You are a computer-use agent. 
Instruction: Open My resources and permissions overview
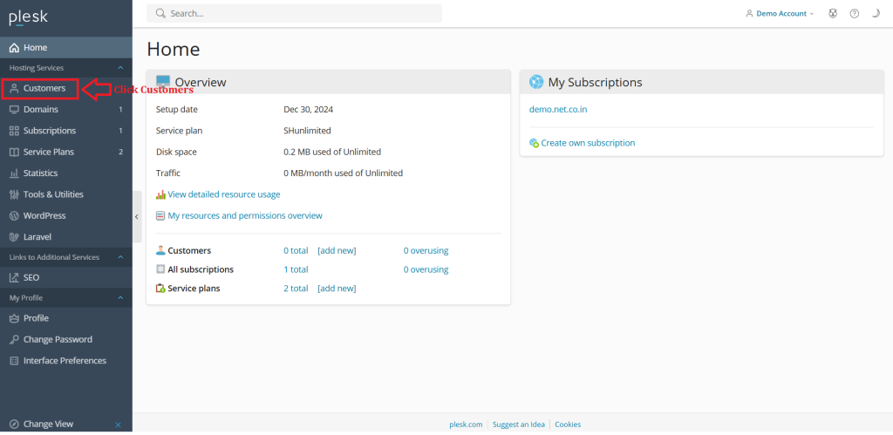point(245,216)
